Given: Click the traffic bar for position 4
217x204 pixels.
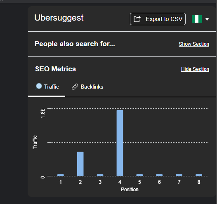Looking at the screenshot, I should (x=120, y=143).
